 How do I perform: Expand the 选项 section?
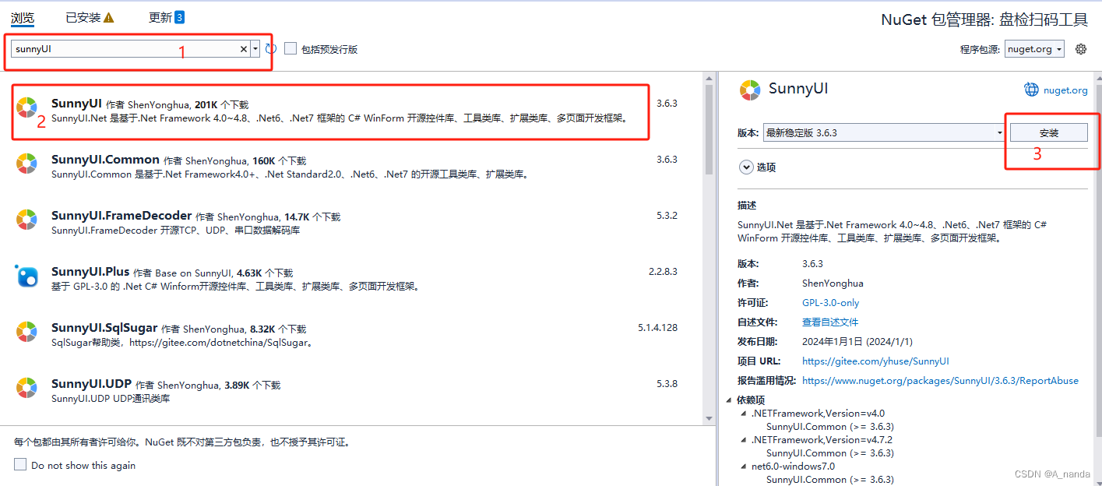click(746, 167)
